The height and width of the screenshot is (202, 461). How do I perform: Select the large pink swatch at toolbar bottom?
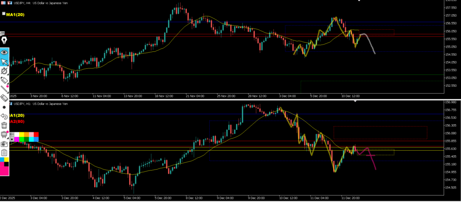tap(5, 170)
